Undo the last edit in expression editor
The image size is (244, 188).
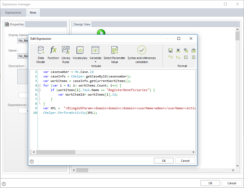click(x=170, y=57)
